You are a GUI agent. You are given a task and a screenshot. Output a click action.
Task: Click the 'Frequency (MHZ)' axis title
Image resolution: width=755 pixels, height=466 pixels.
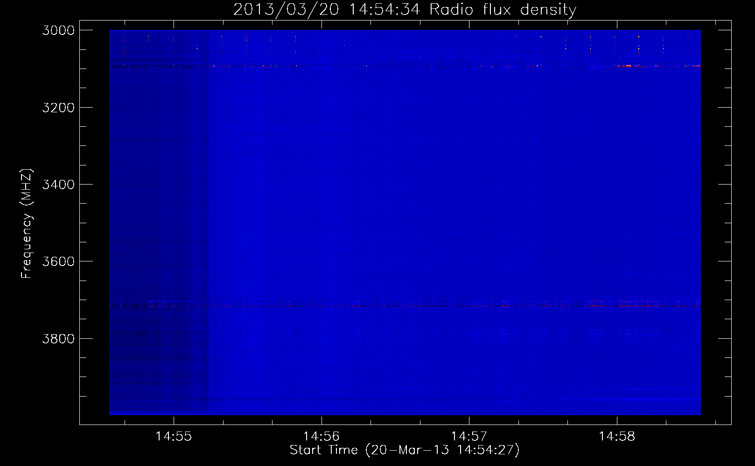click(x=27, y=224)
